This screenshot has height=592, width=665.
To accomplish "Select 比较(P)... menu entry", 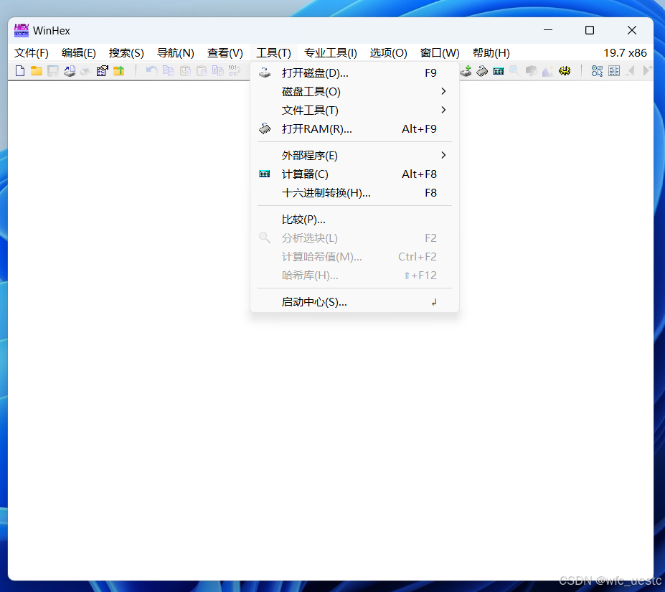I will click(x=354, y=220).
